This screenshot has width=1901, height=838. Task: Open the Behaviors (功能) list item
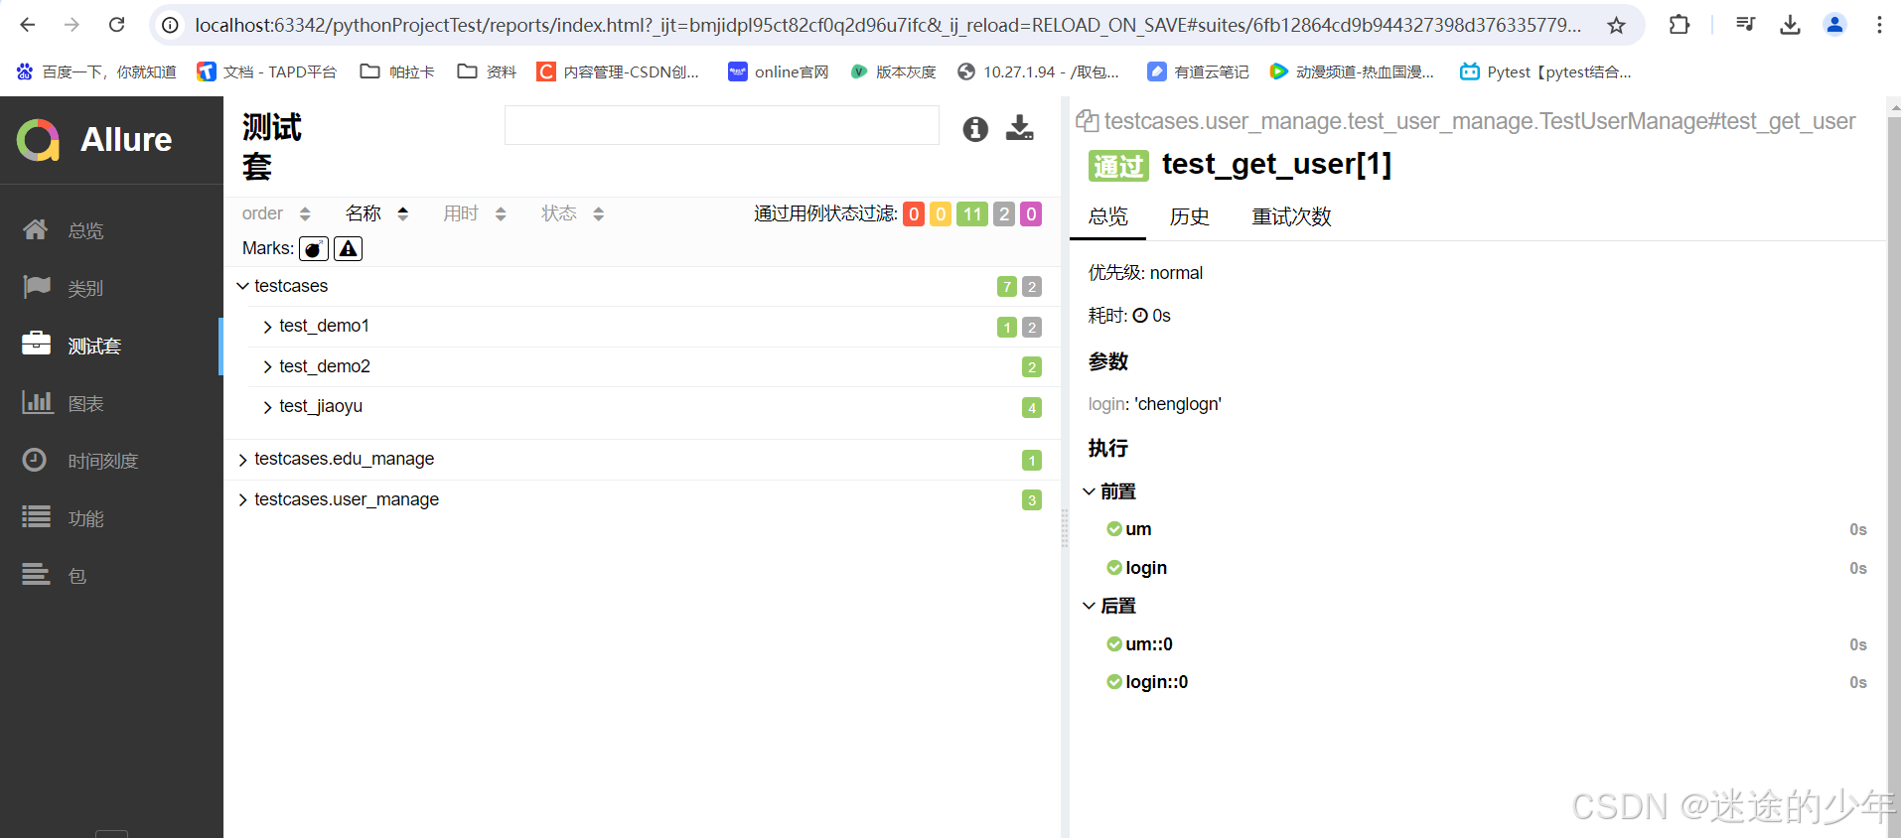64,518
